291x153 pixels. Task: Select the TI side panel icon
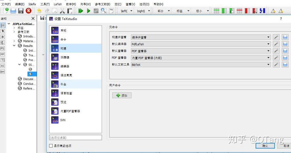(3, 60)
